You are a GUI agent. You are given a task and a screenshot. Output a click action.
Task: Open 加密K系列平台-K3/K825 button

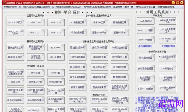(x=78, y=100)
